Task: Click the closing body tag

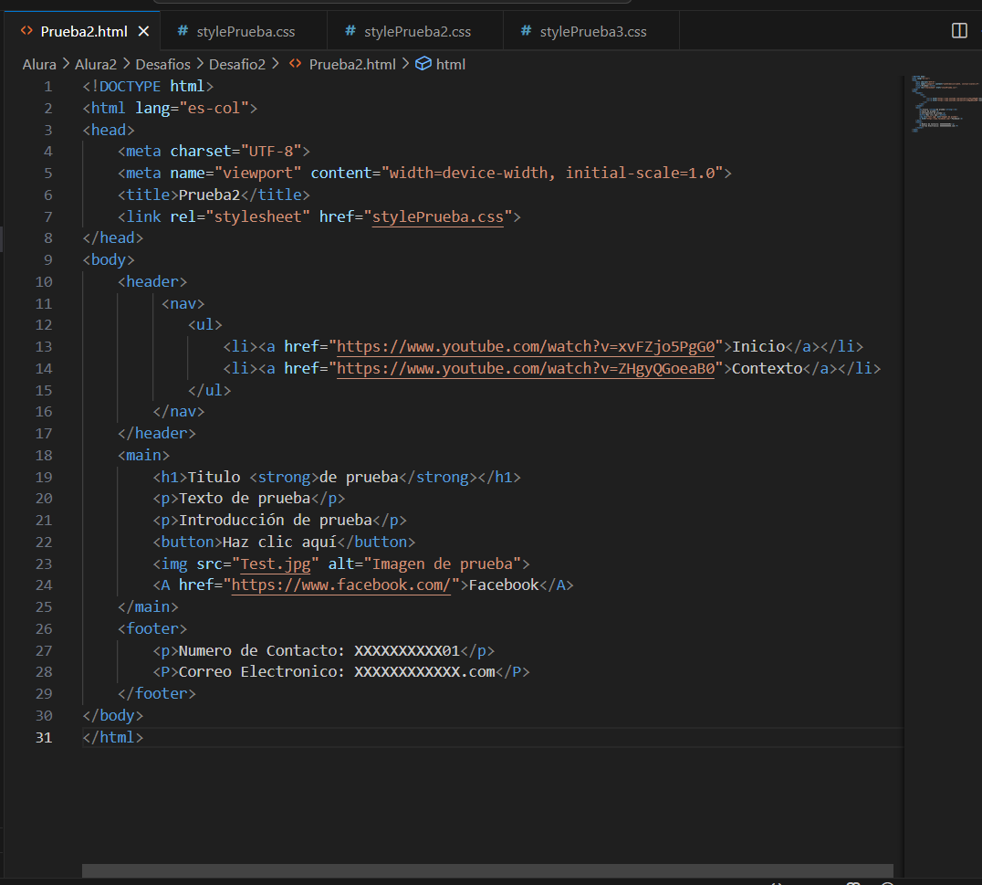Action: coord(113,716)
